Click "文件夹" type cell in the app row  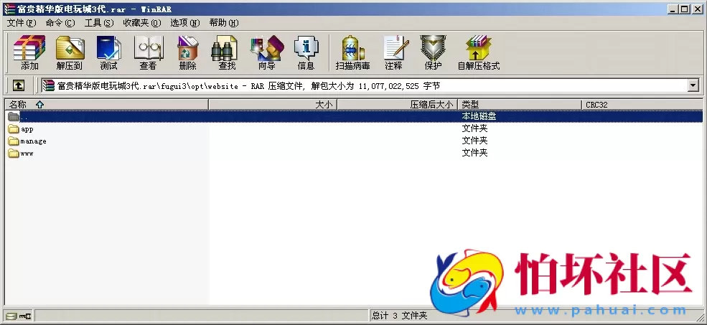(474, 129)
